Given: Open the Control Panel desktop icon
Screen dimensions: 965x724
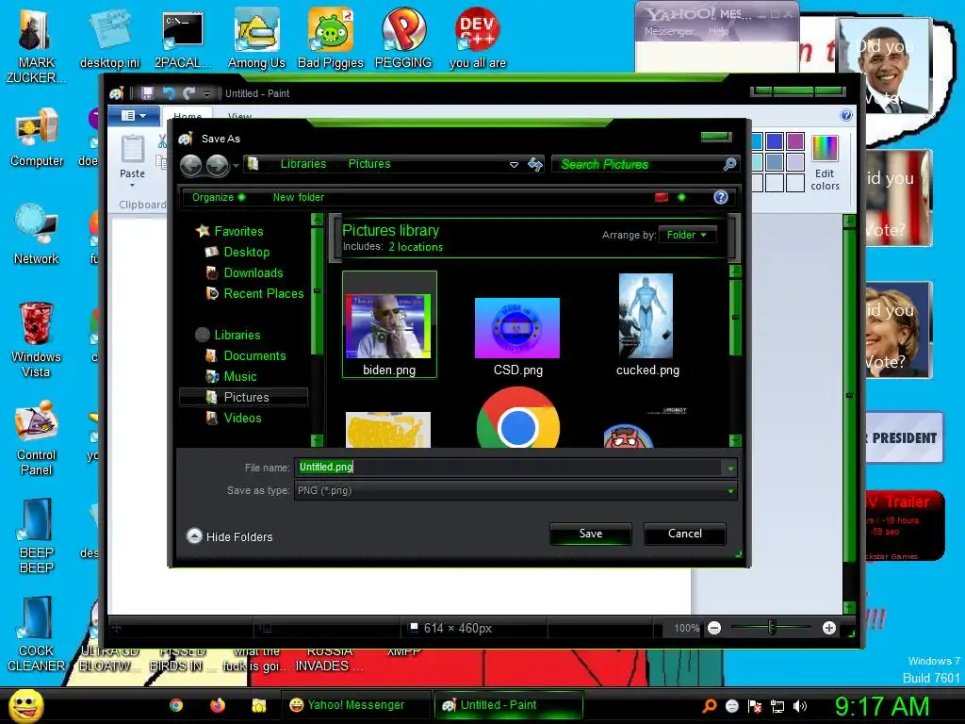Looking at the screenshot, I should coord(37,438).
